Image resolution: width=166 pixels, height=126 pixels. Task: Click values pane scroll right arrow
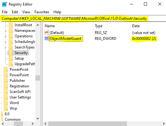point(164,124)
